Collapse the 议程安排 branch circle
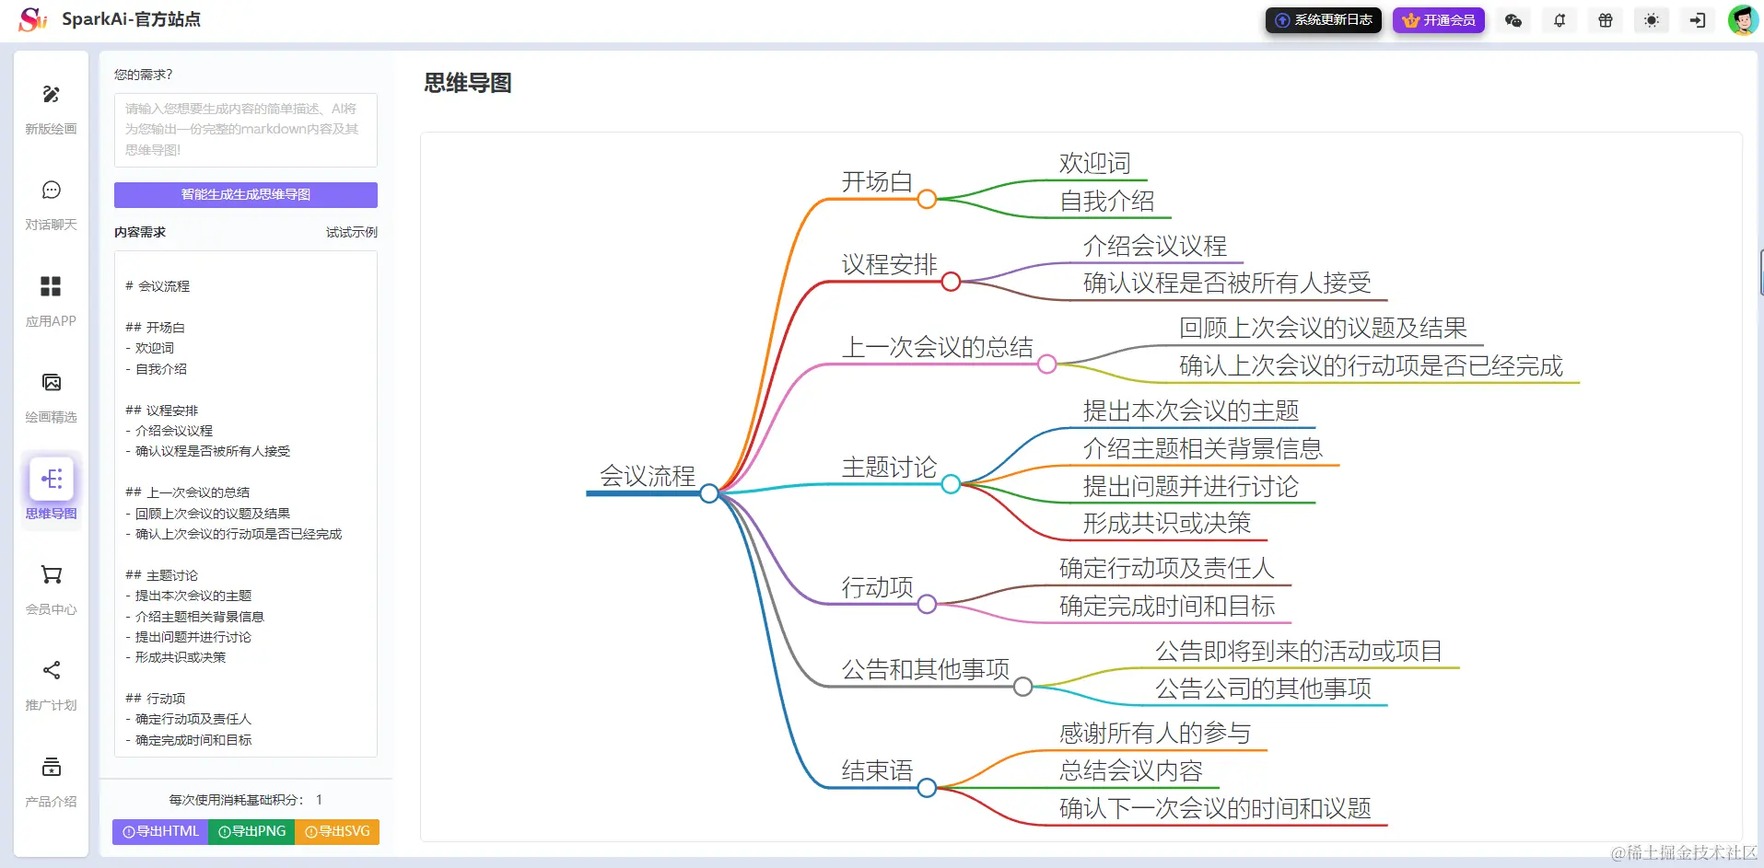The height and width of the screenshot is (868, 1764). coord(951,282)
